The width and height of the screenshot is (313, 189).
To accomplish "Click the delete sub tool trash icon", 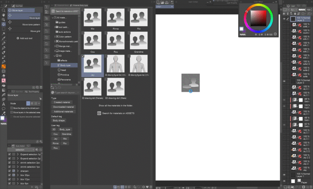I will [41, 87].
